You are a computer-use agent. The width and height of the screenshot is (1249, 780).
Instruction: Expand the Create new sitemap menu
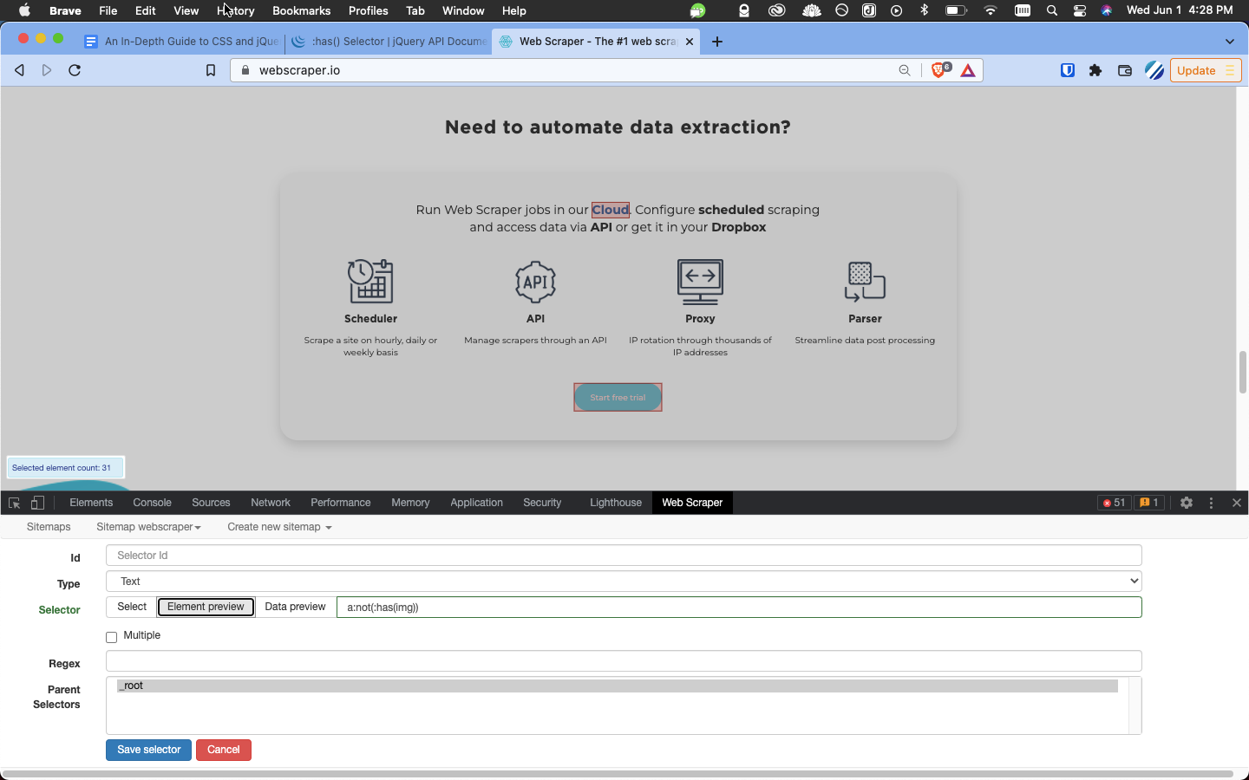click(x=279, y=527)
